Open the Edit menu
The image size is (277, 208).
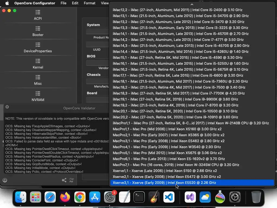(75, 3)
